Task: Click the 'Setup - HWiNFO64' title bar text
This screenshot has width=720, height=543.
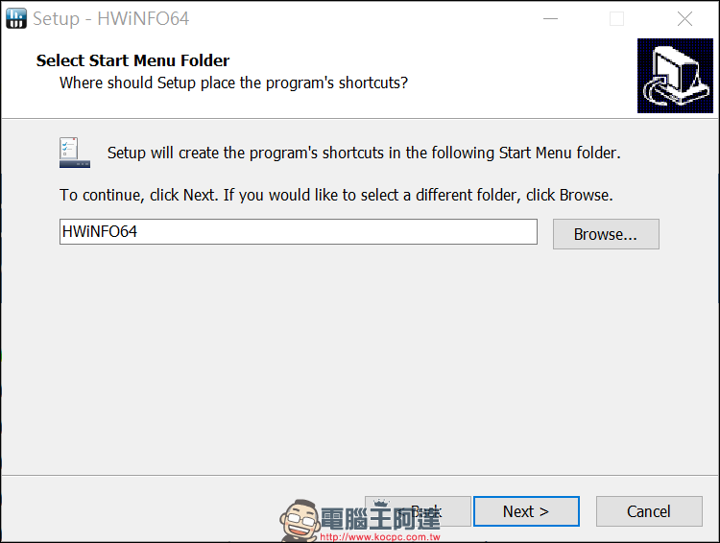Action: (x=110, y=18)
